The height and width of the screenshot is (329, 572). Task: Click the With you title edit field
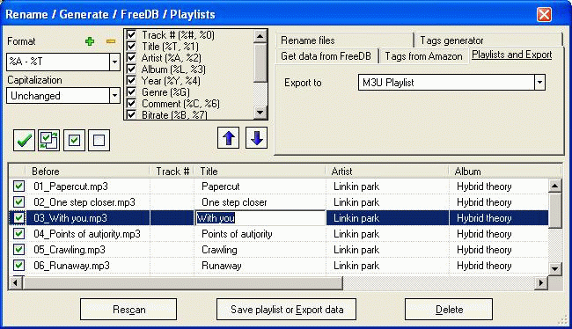260,218
